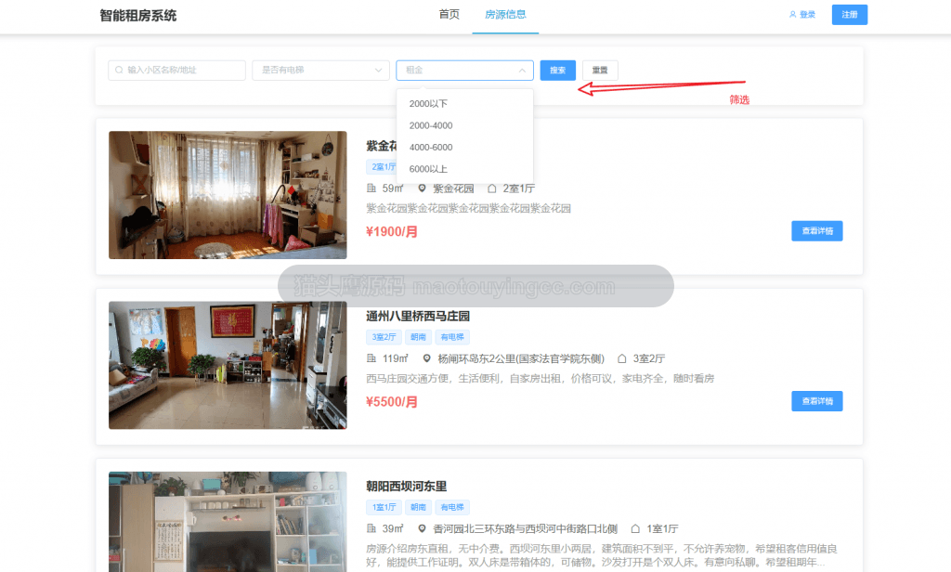Select the 2000-4000 rent option
Viewport: 951px width, 572px height.
point(464,125)
